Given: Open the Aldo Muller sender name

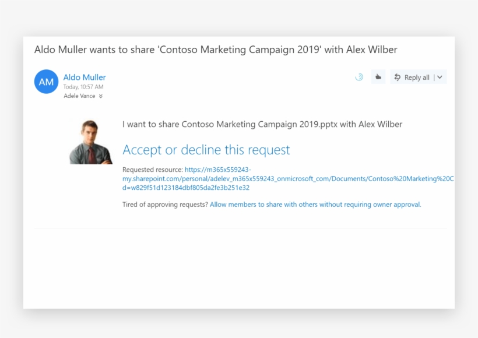Looking at the screenshot, I should (85, 77).
